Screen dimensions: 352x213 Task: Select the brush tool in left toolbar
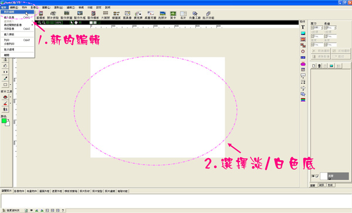point(5,78)
